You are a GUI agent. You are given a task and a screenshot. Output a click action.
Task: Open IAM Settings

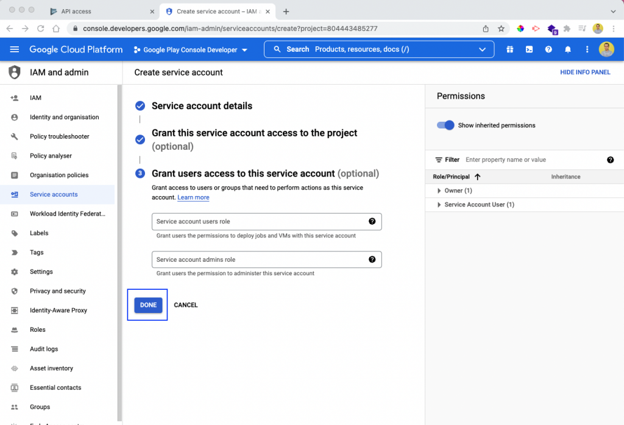(x=57, y=272)
